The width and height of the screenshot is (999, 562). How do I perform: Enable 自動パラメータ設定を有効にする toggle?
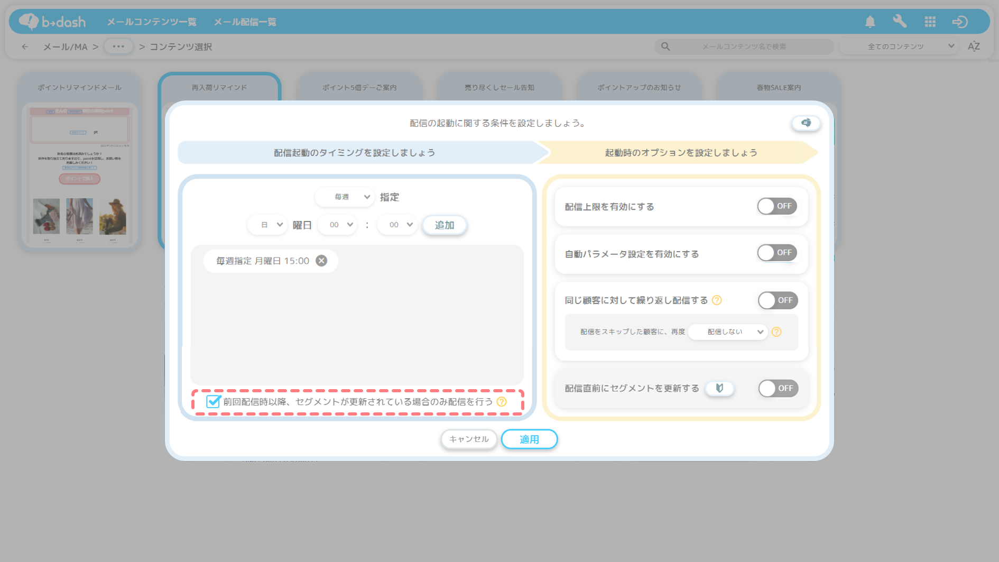coord(777,253)
